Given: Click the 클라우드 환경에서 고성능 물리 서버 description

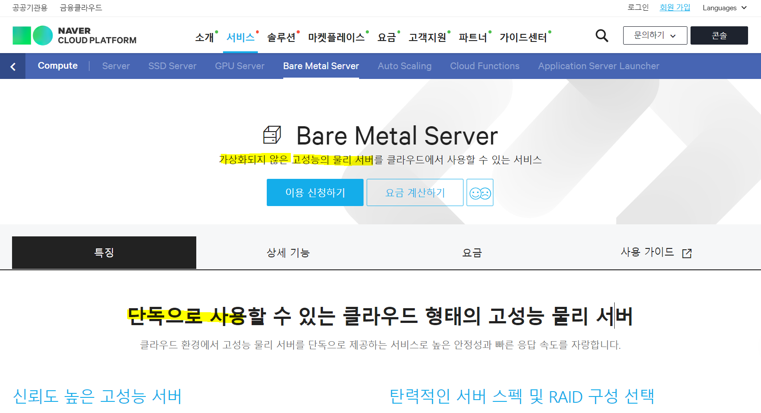Looking at the screenshot, I should [380, 345].
